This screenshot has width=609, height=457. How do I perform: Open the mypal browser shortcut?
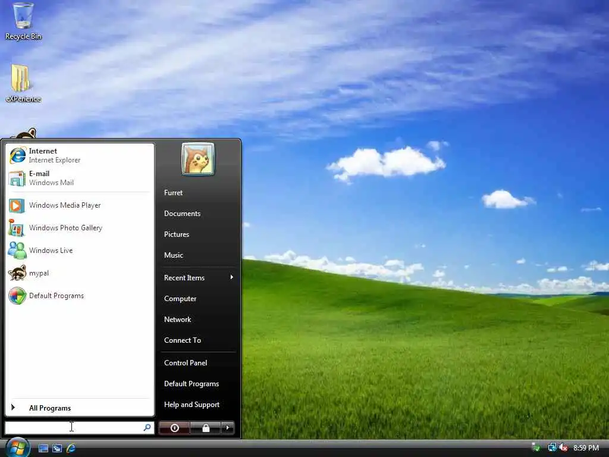[80, 273]
